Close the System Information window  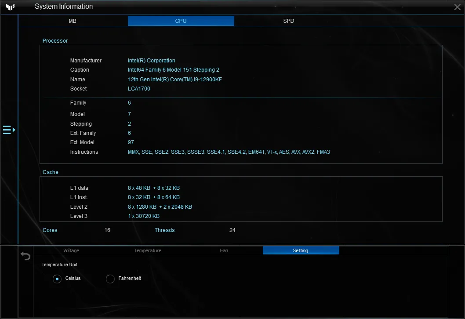(457, 7)
